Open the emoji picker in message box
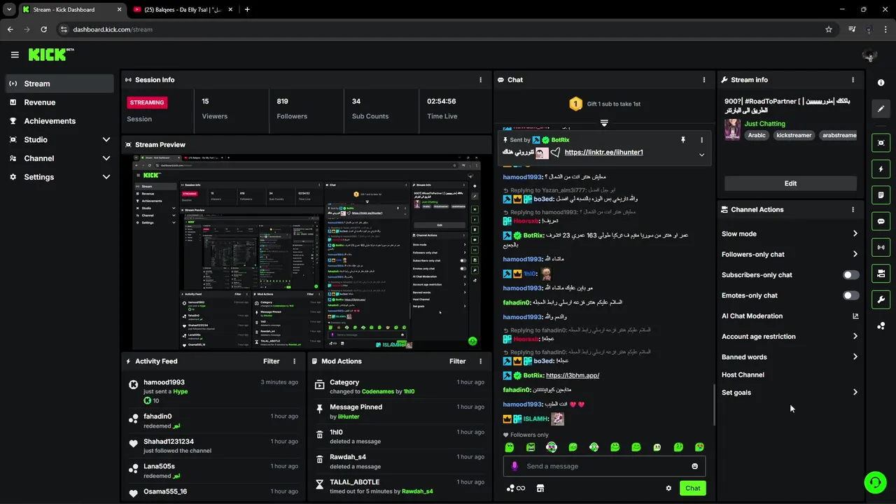The height and width of the screenshot is (504, 896). point(694,466)
